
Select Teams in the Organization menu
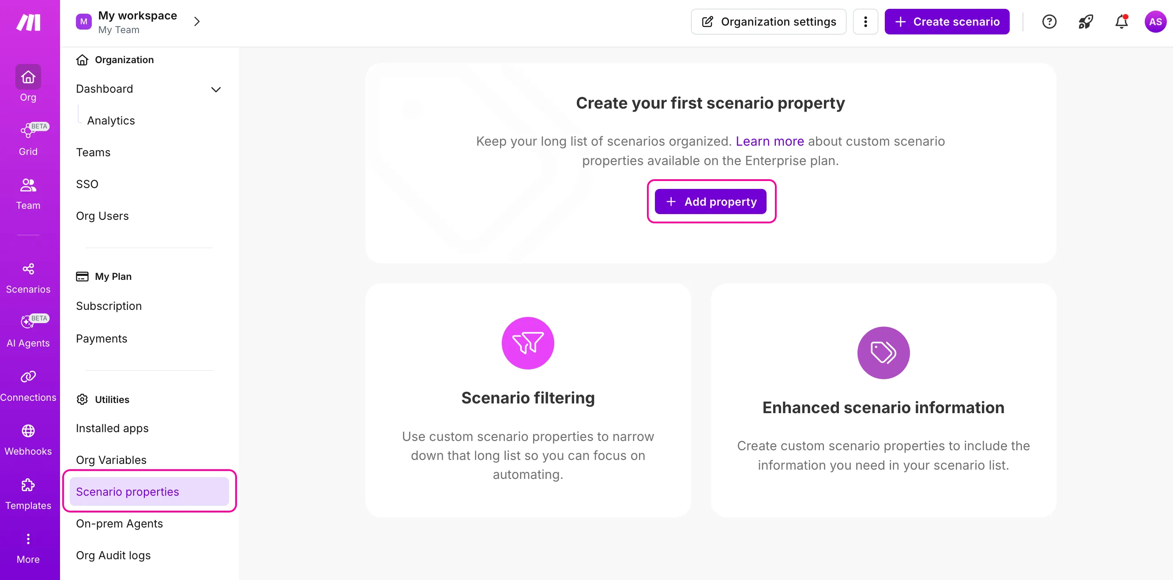[x=93, y=152]
